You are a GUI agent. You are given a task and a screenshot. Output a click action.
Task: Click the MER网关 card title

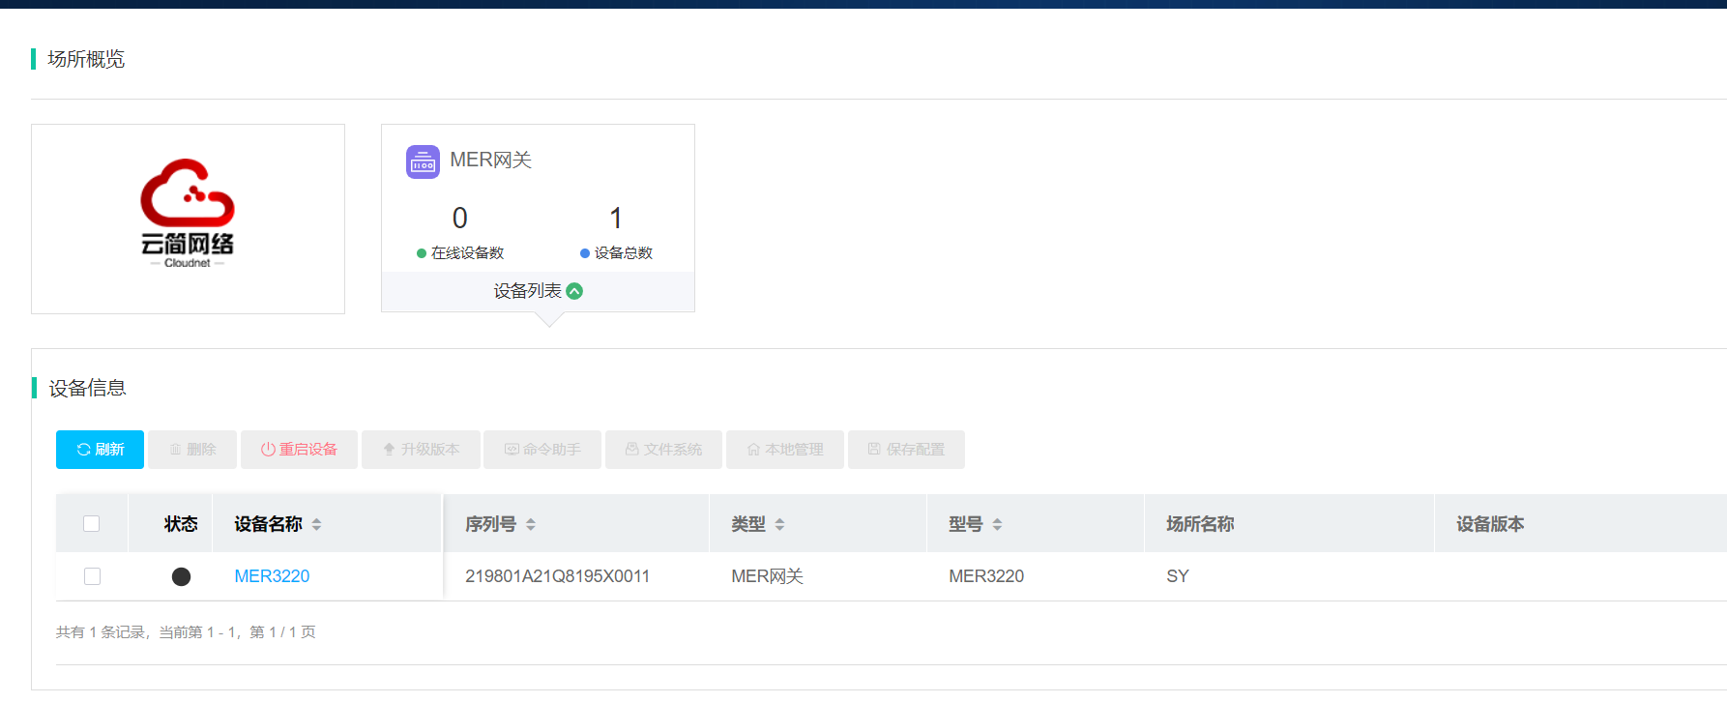pos(491,160)
